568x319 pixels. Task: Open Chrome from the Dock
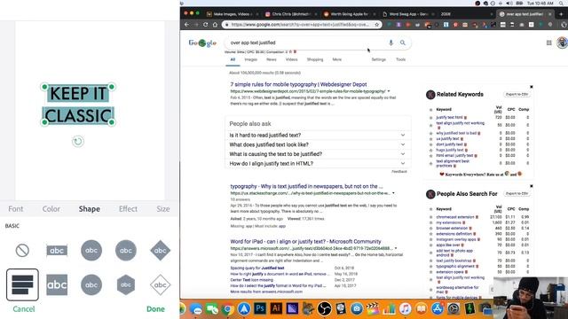click(x=228, y=309)
